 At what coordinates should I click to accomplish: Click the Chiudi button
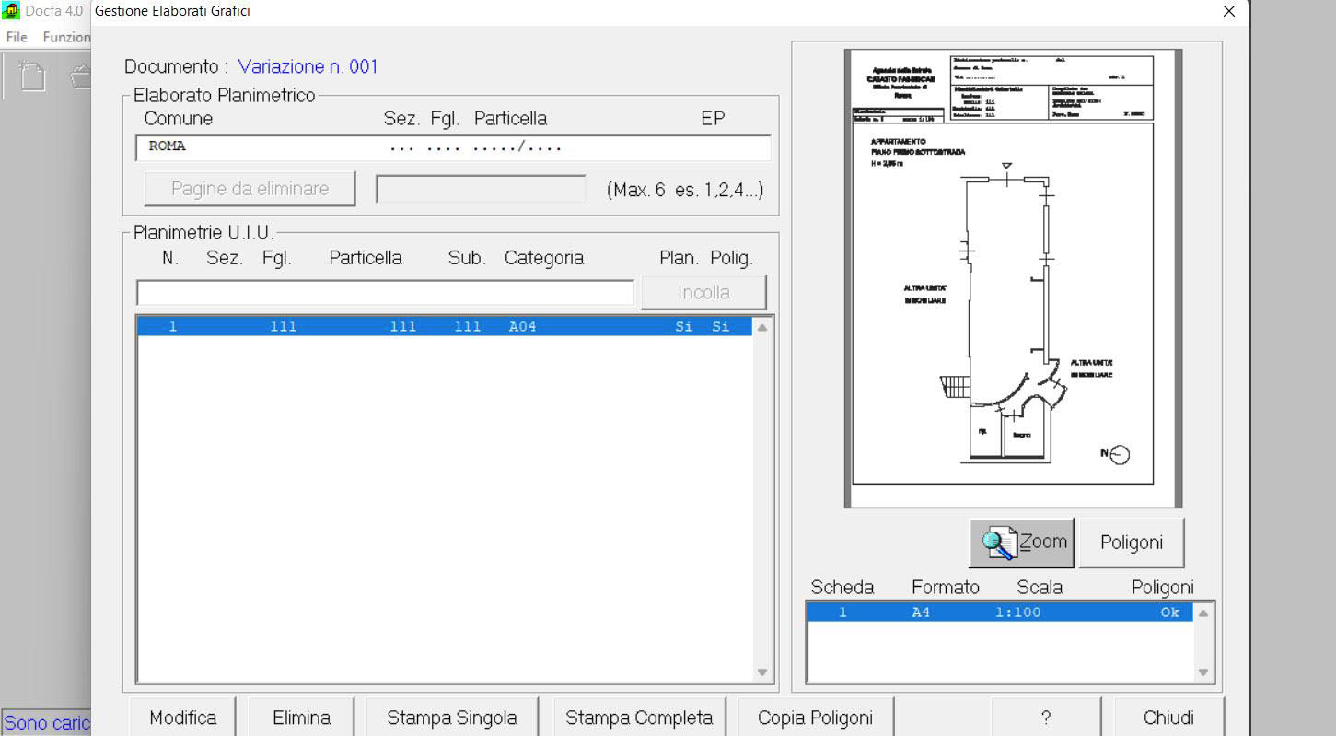[1168, 718]
